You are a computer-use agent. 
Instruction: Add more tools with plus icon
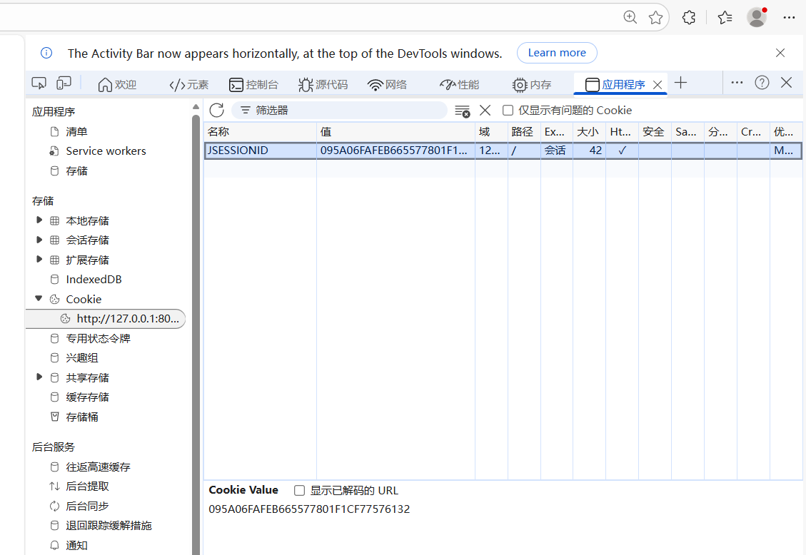680,83
